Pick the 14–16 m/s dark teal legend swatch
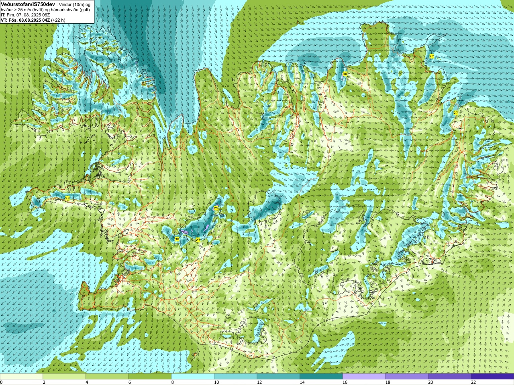 [x=321, y=377]
